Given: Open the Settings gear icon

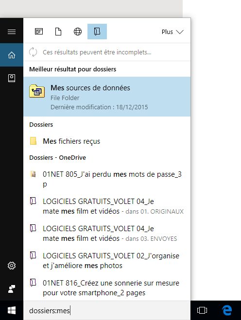Looking at the screenshot, I should tap(12, 266).
